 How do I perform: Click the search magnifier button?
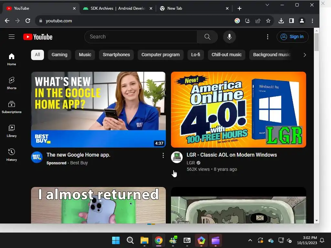(x=207, y=37)
